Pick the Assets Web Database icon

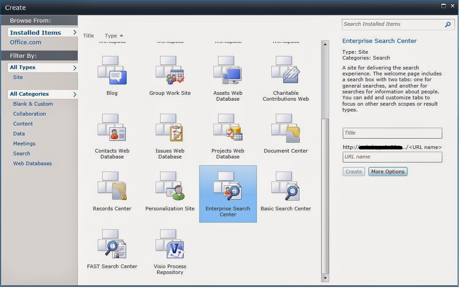pyautogui.click(x=228, y=70)
